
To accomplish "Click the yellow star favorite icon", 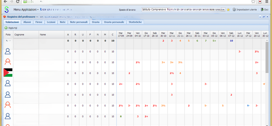I will point(228,10).
